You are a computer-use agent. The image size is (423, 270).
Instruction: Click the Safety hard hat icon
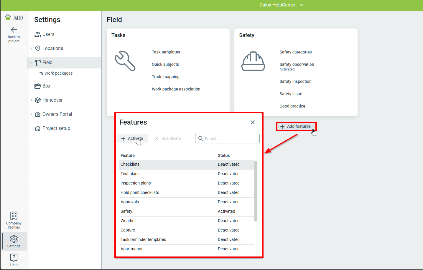(x=253, y=61)
